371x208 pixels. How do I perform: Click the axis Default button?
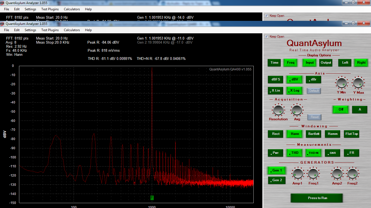pos(314,91)
